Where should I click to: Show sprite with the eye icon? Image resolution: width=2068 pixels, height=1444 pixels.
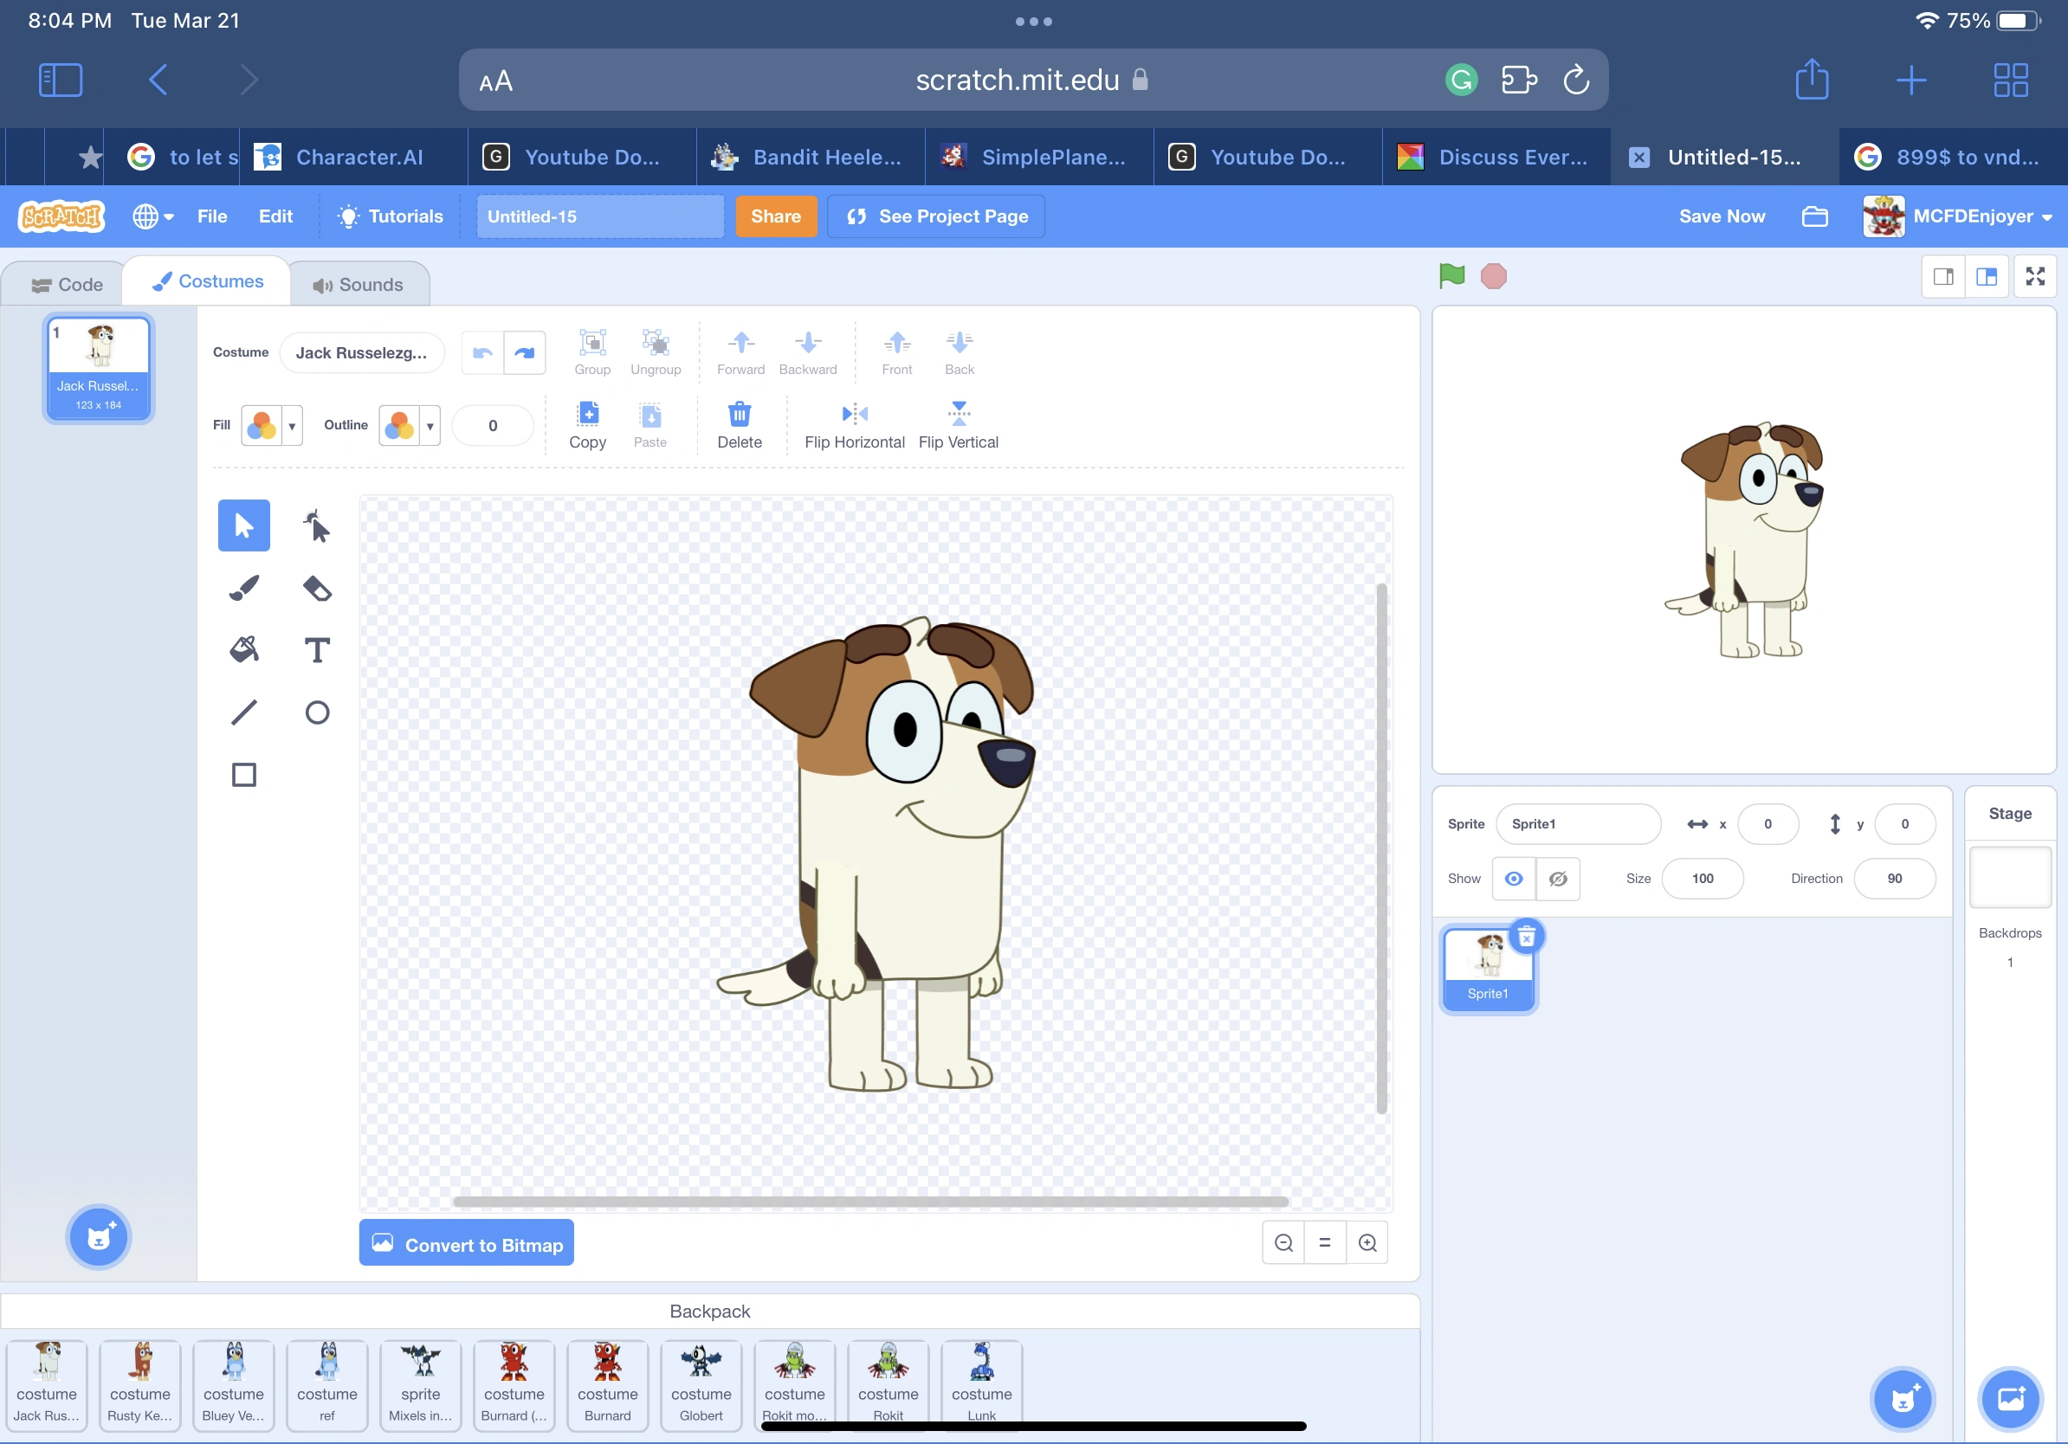pos(1513,878)
